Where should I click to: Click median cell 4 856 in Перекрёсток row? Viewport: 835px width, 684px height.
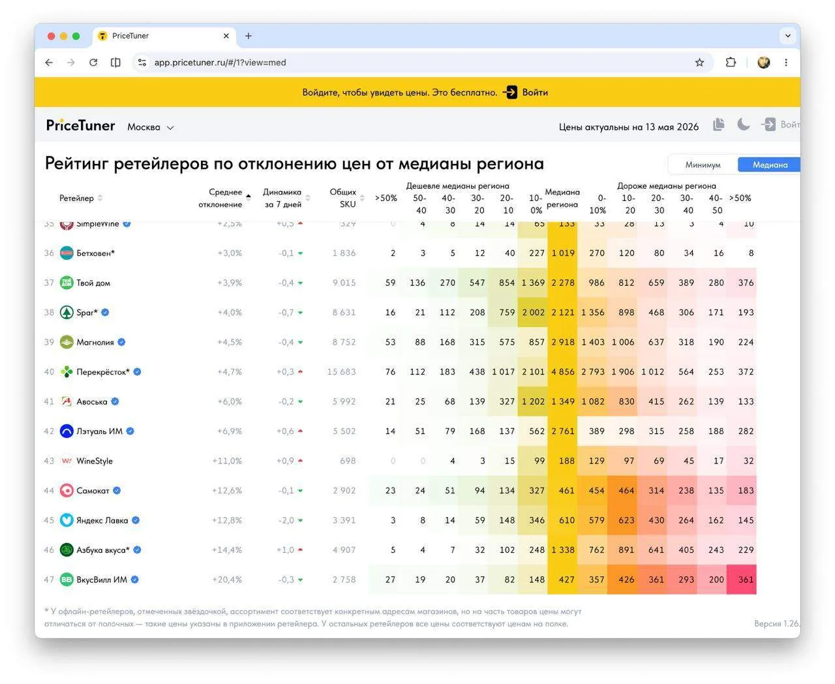(x=563, y=372)
